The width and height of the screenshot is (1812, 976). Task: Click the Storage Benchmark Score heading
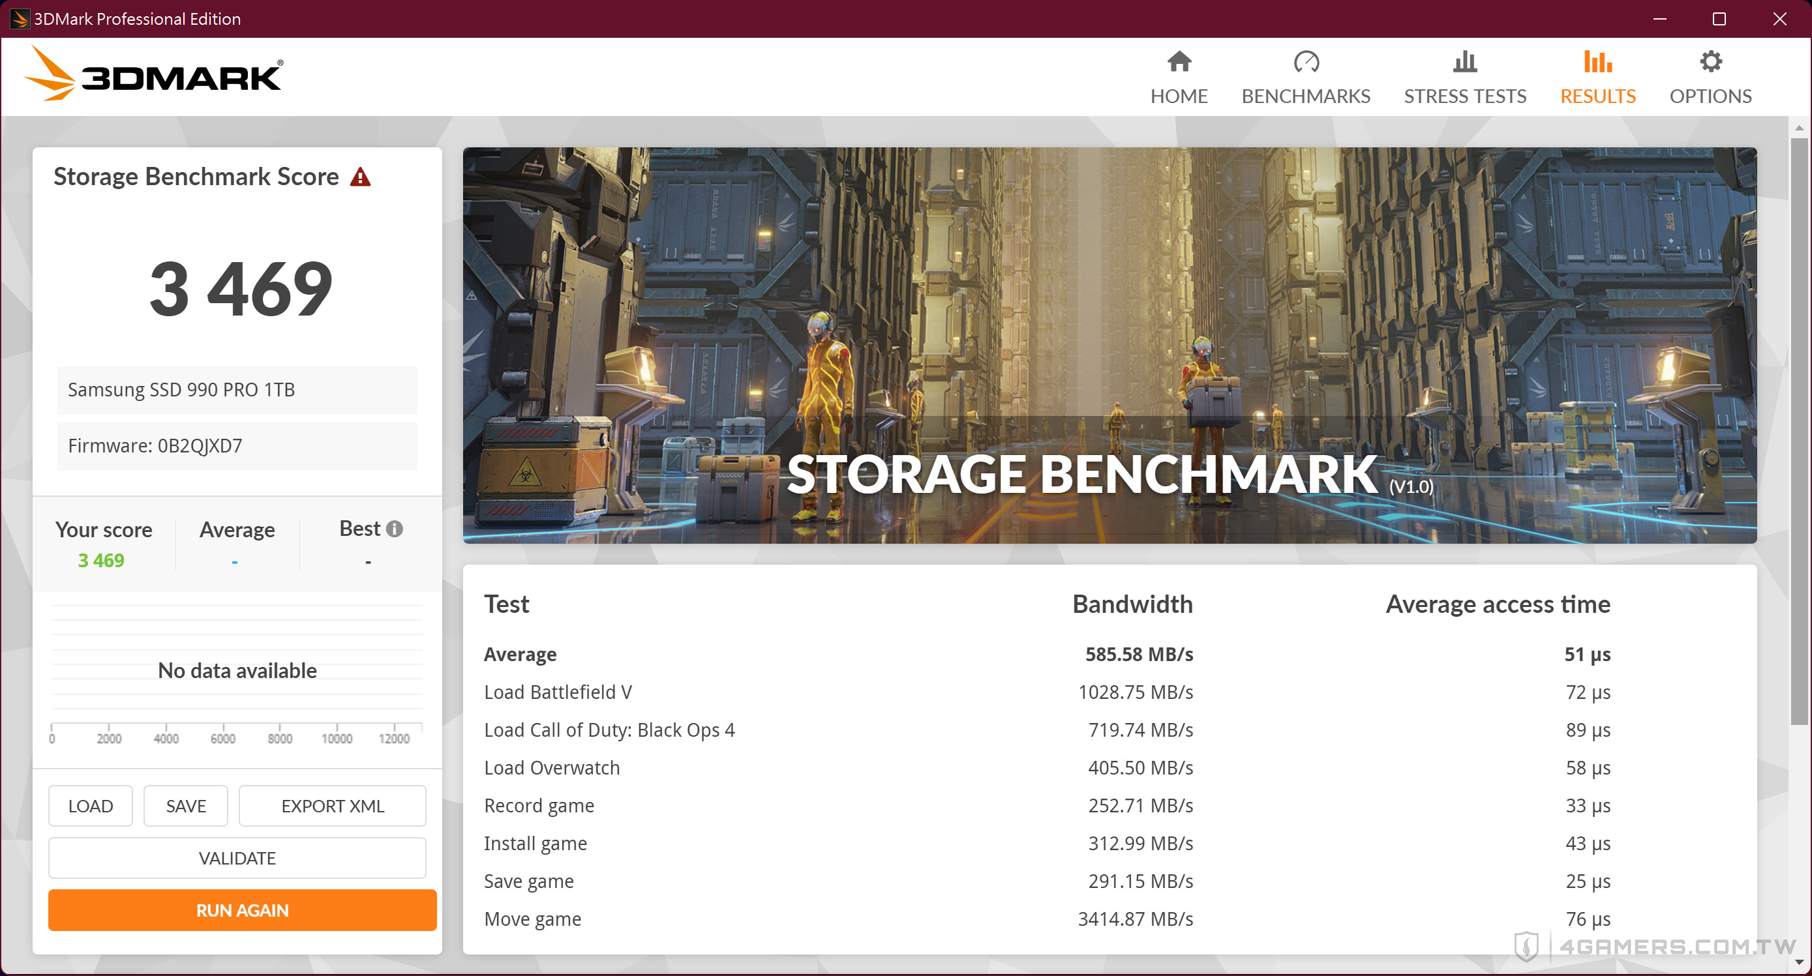(x=196, y=177)
